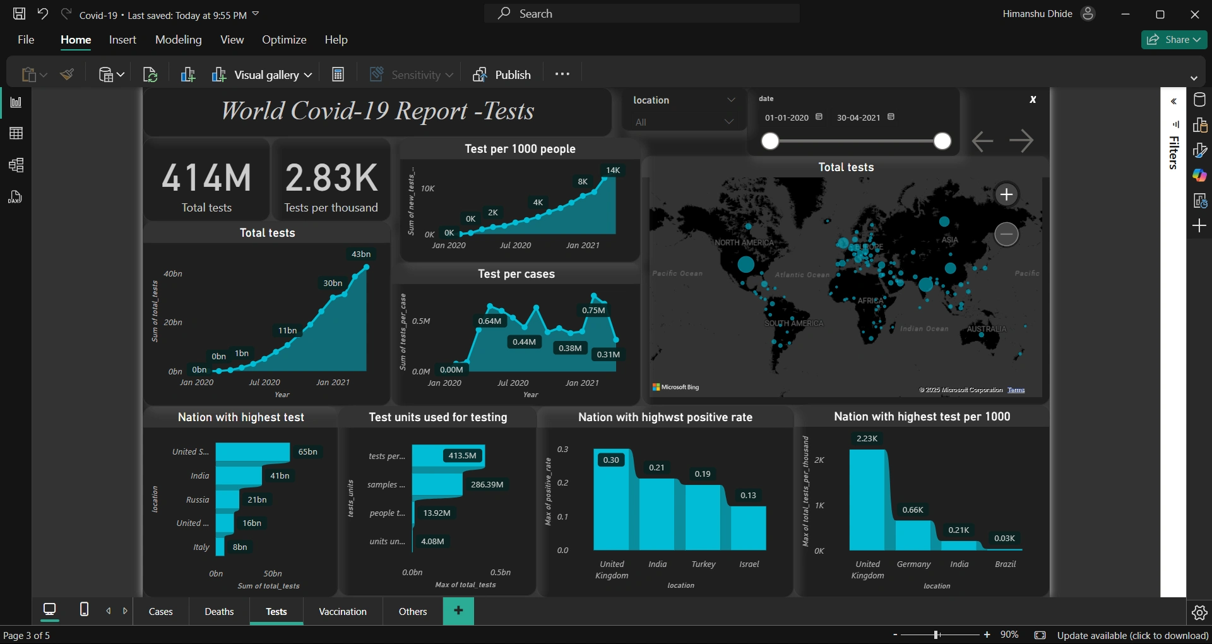
Task: Open the File menu
Action: pyautogui.click(x=26, y=39)
